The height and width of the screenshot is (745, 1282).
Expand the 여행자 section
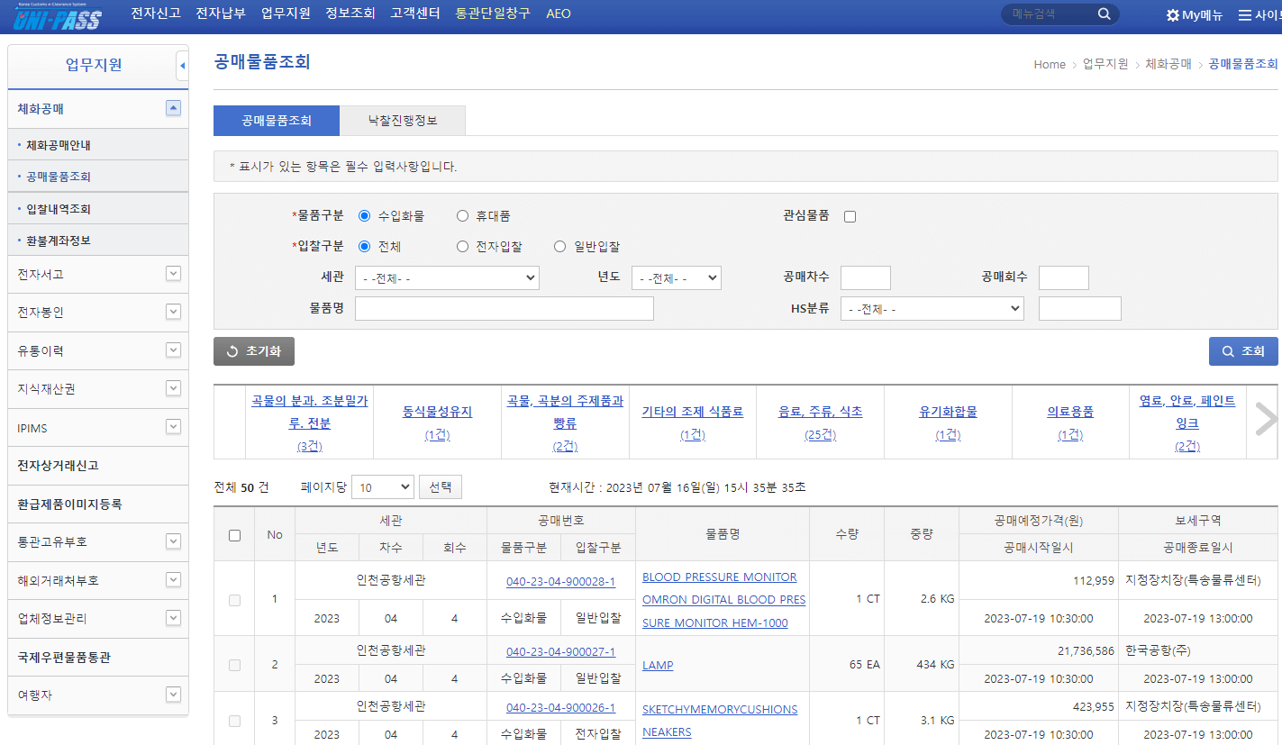pyautogui.click(x=174, y=695)
